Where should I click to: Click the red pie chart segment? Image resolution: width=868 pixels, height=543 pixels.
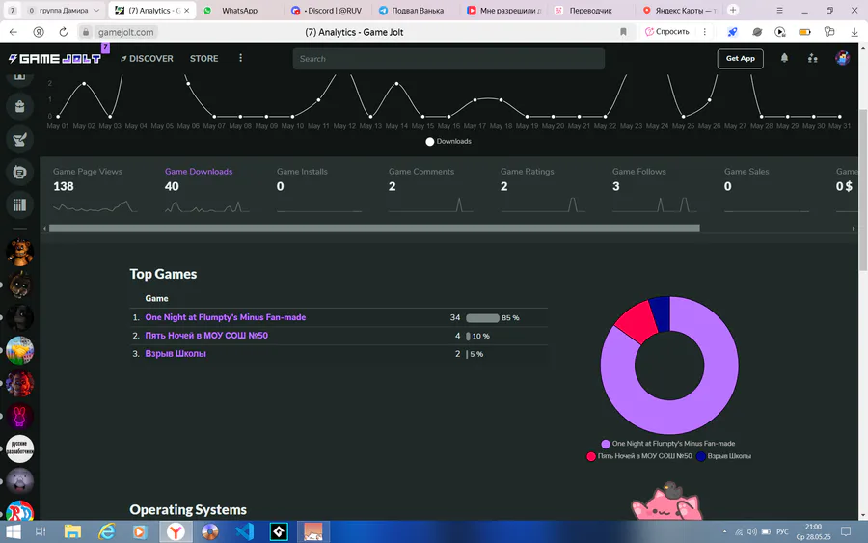point(637,321)
